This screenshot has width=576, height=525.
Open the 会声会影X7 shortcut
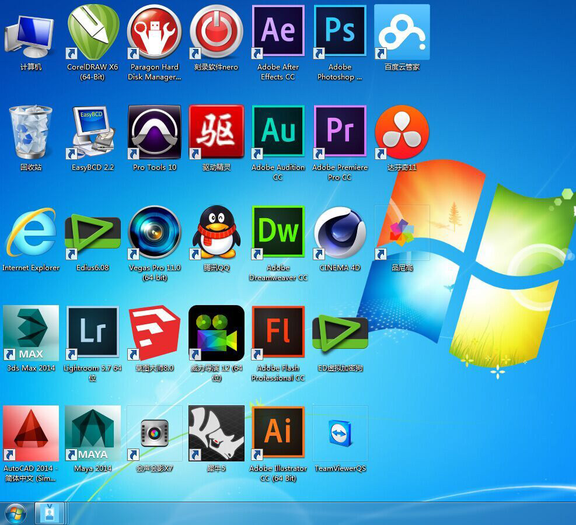click(154, 433)
